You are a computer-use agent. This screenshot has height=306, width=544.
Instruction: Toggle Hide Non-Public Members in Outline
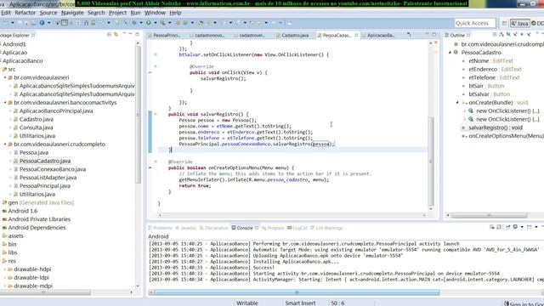[x=522, y=34]
